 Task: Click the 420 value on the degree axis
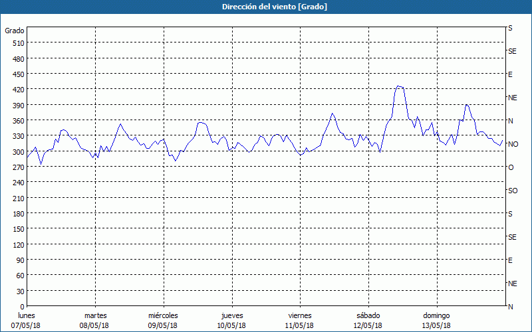tap(19, 90)
